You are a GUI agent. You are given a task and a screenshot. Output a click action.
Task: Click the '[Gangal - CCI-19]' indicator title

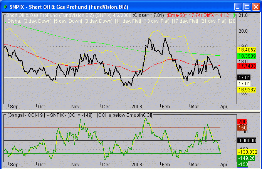tap(26, 115)
